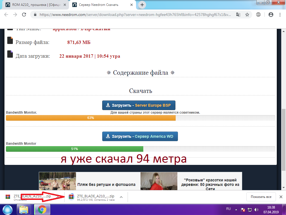Select the Сервер Needrom Скачать tab
The width and height of the screenshot is (286, 215).
(101, 5)
